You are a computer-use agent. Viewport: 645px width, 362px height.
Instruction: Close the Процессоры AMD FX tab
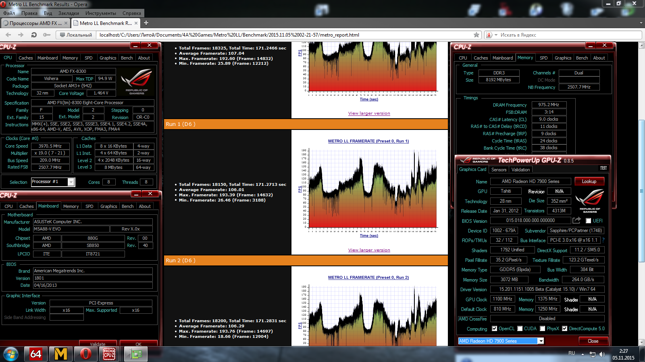[66, 23]
